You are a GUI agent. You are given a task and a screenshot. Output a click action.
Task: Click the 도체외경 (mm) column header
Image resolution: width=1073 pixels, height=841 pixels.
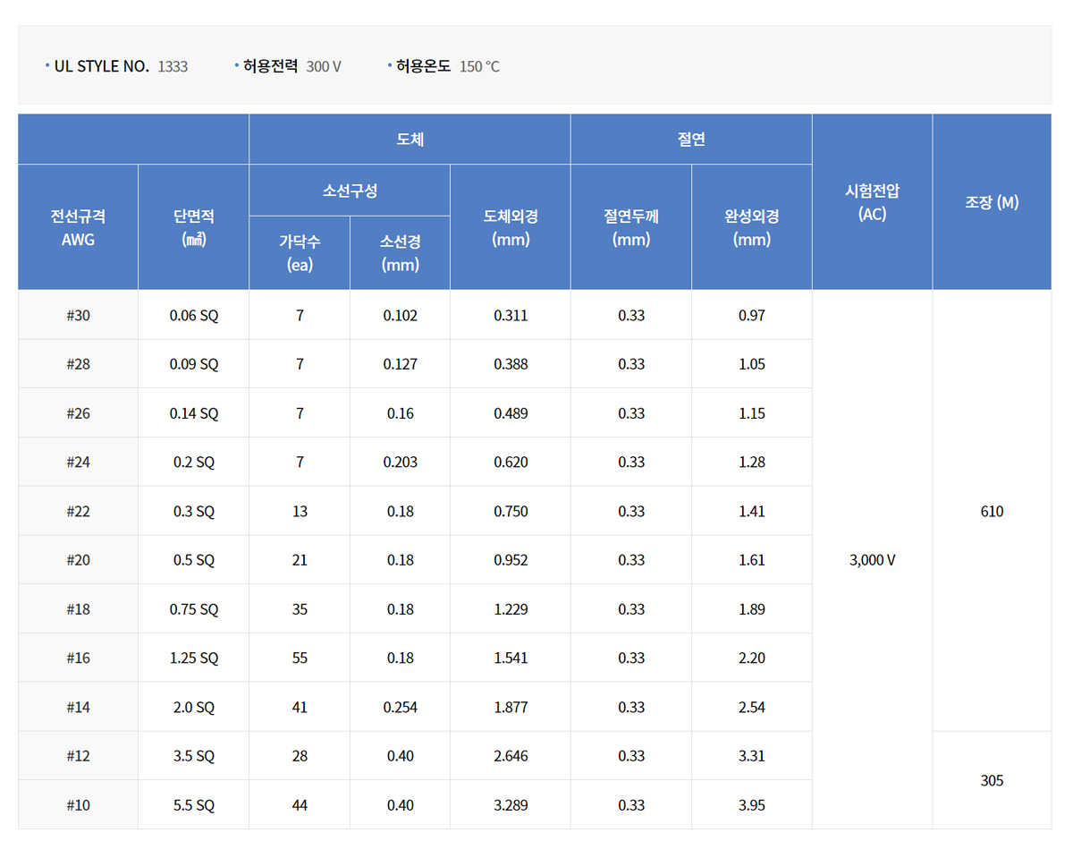510,225
